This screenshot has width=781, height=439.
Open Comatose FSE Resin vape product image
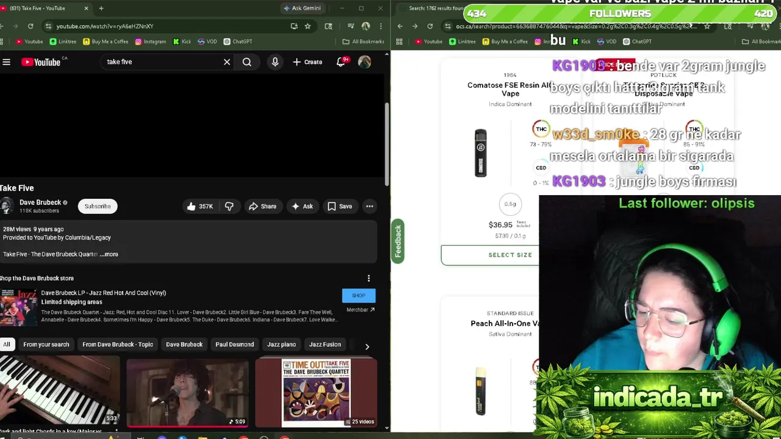click(x=481, y=153)
